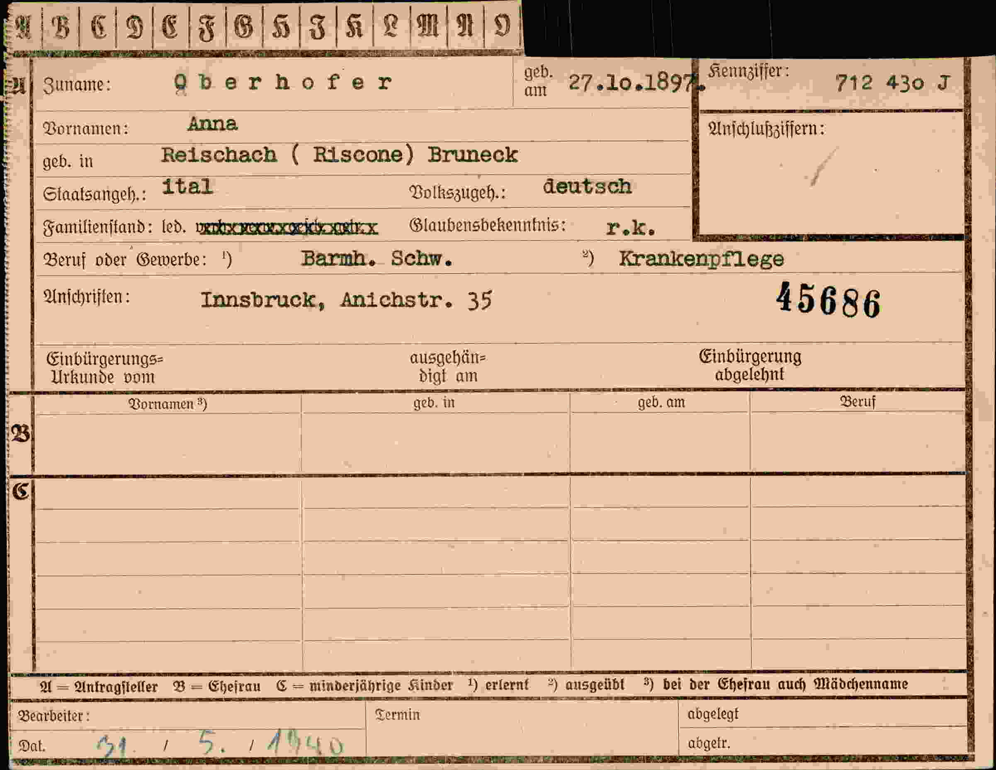Click the 'Beruf' column header
This screenshot has height=770, width=996.
[858, 402]
